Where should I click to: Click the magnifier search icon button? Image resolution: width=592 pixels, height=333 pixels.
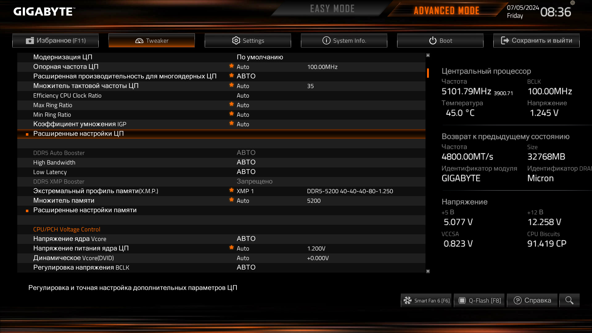(x=569, y=300)
